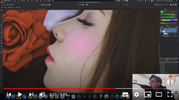Click the rainbow hue spectrum bar
Screen dimensions: 179x100
(x=169, y=20)
